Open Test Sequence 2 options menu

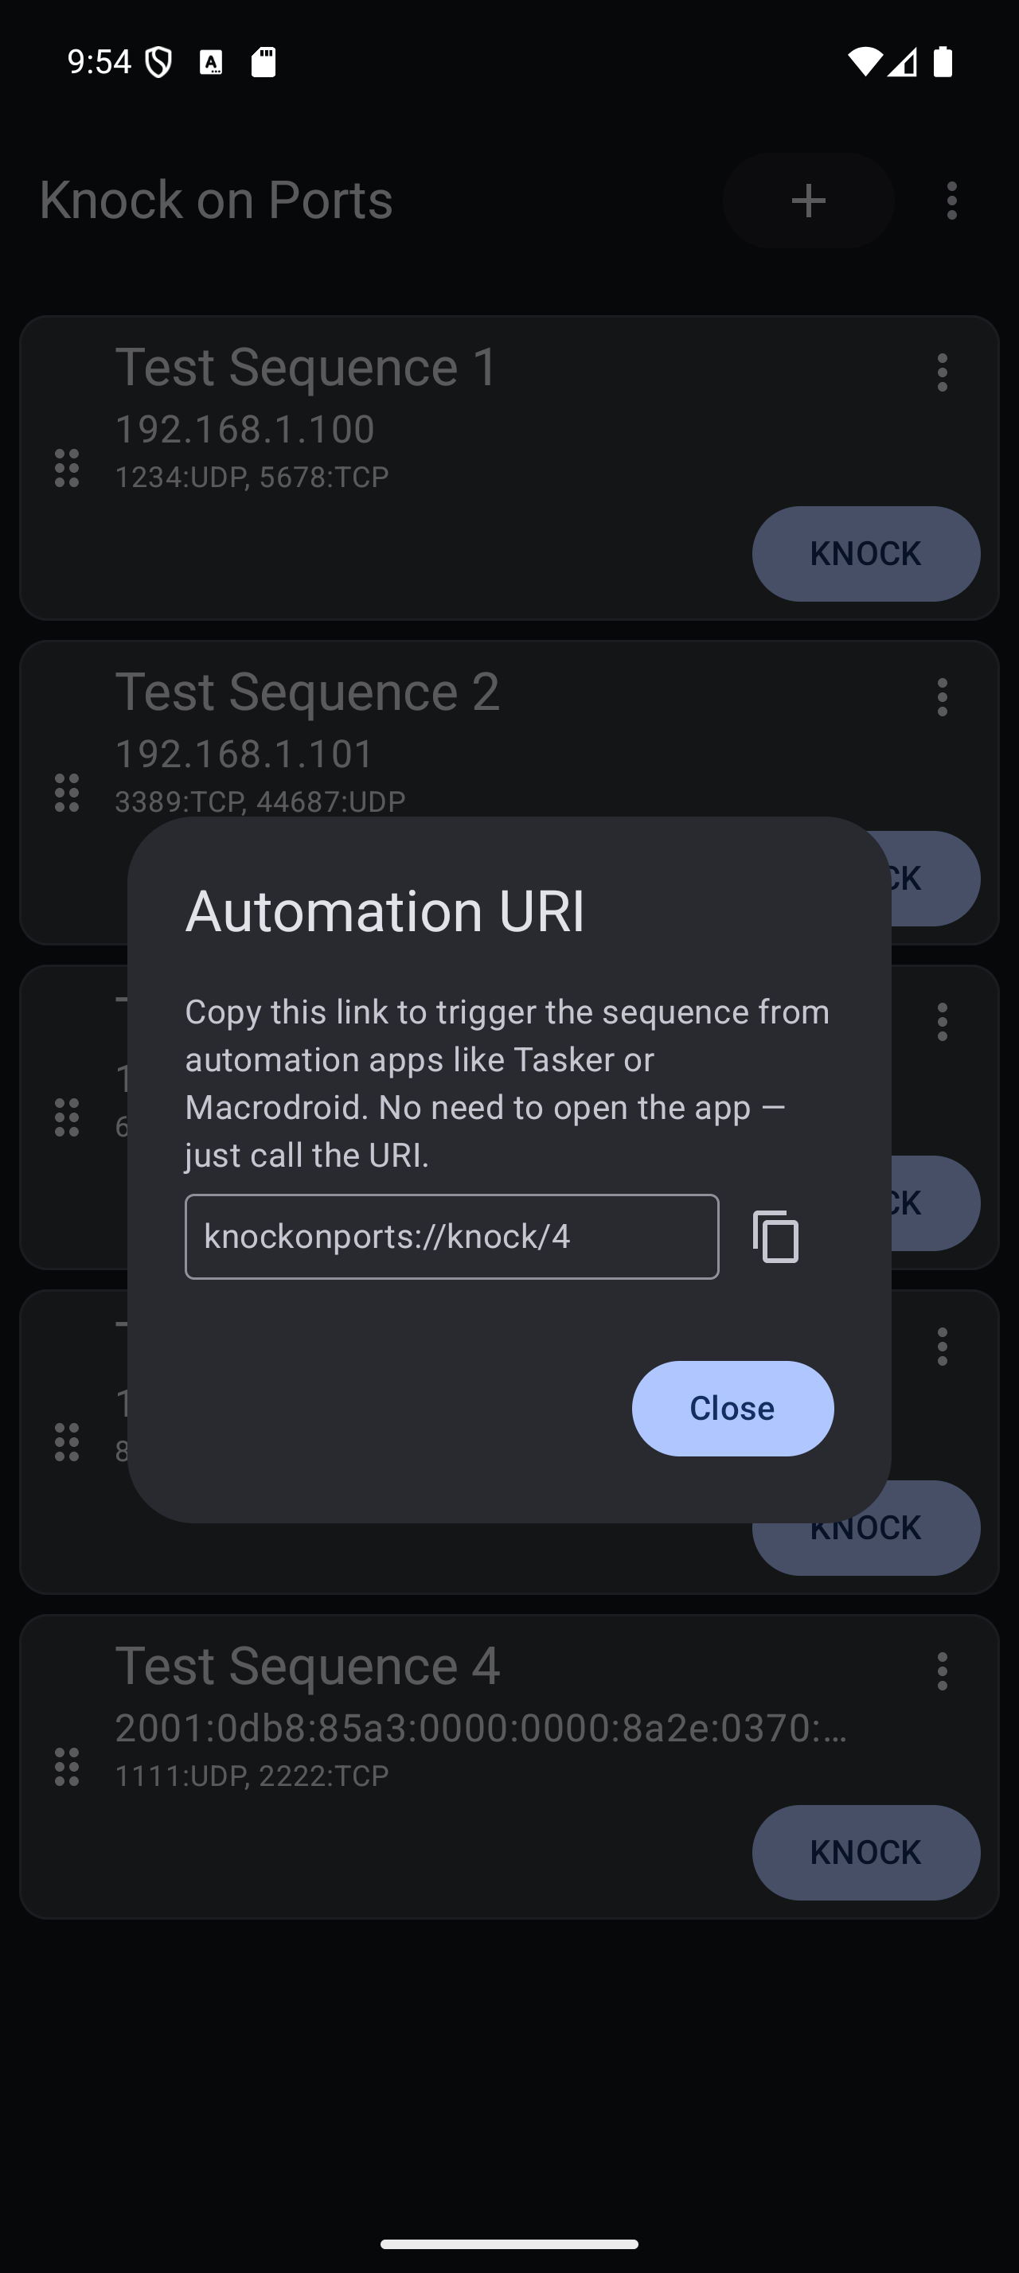click(x=941, y=697)
